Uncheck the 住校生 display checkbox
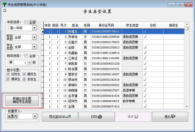 coord(8,74)
